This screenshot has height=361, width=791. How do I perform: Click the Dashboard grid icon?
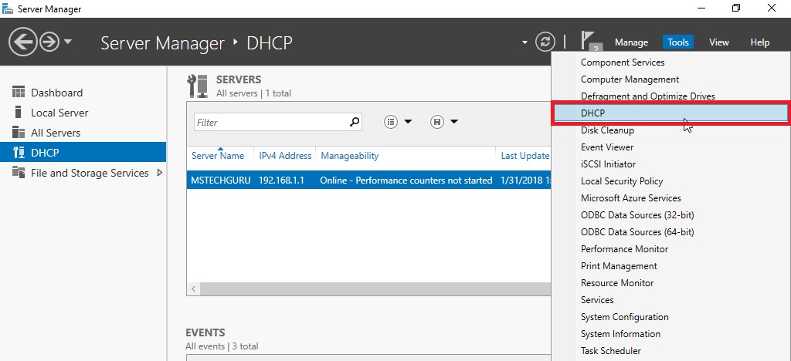click(19, 92)
